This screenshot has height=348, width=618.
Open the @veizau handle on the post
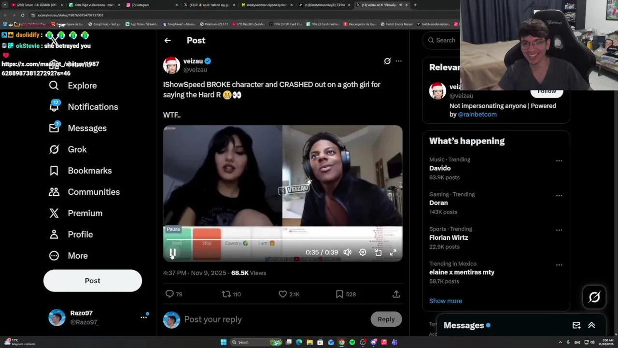click(195, 70)
